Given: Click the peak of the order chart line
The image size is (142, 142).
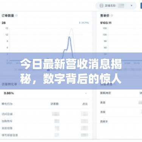Looking at the screenshot, I should [69, 37].
